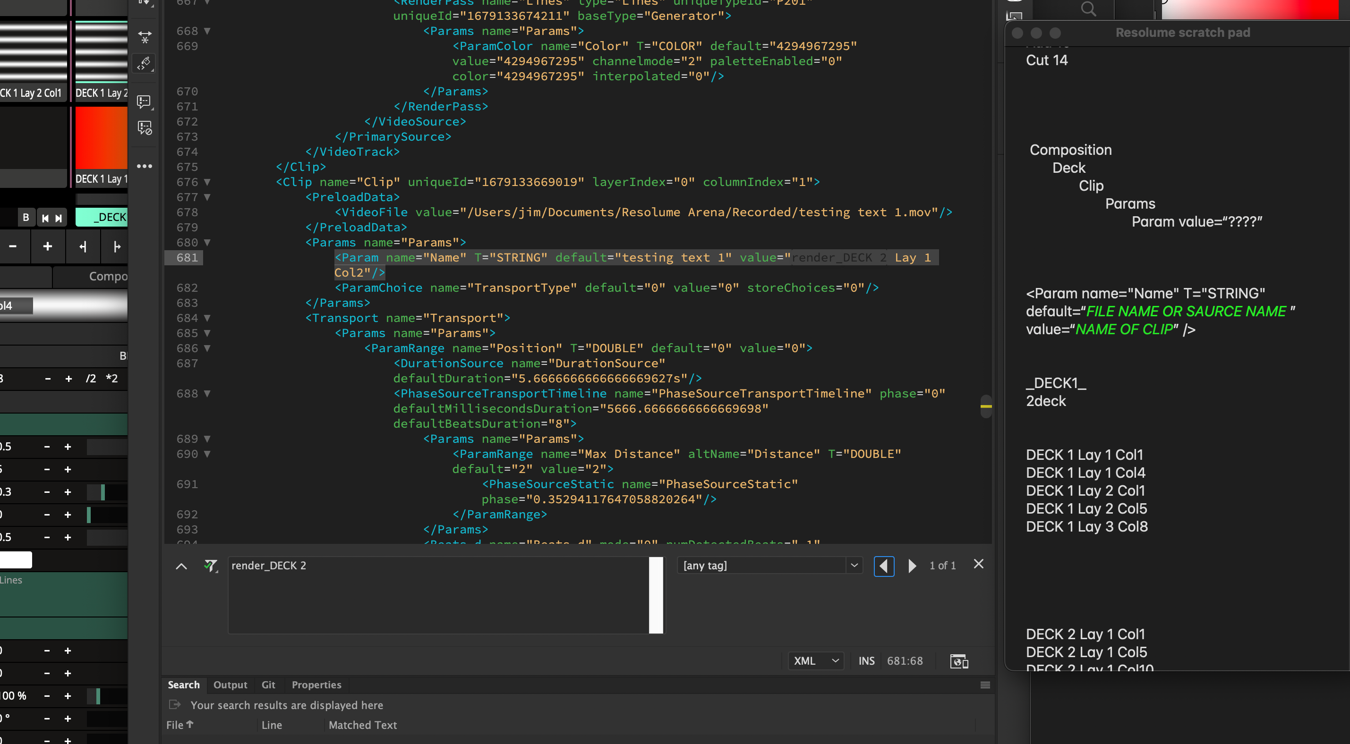Toggle the B bypass button in clip panel
This screenshot has width=1350, height=744.
[x=26, y=218]
